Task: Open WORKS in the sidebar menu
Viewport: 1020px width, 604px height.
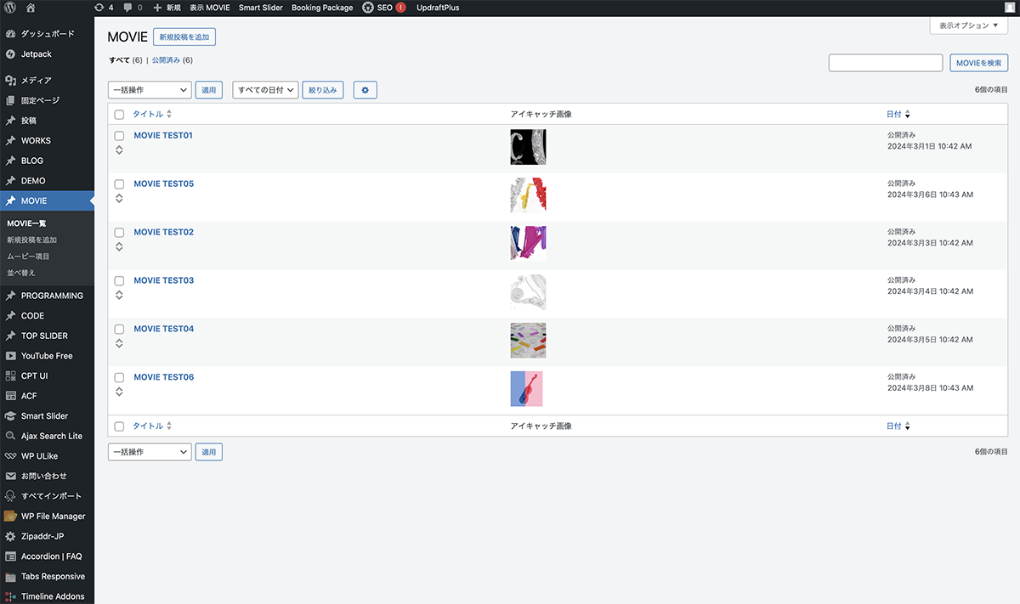Action: 36,140
